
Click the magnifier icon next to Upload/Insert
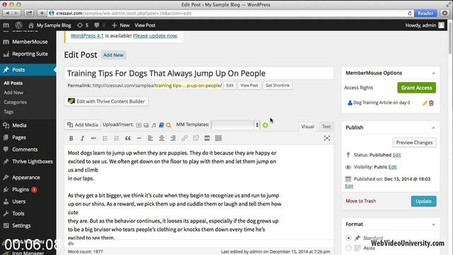pos(168,125)
